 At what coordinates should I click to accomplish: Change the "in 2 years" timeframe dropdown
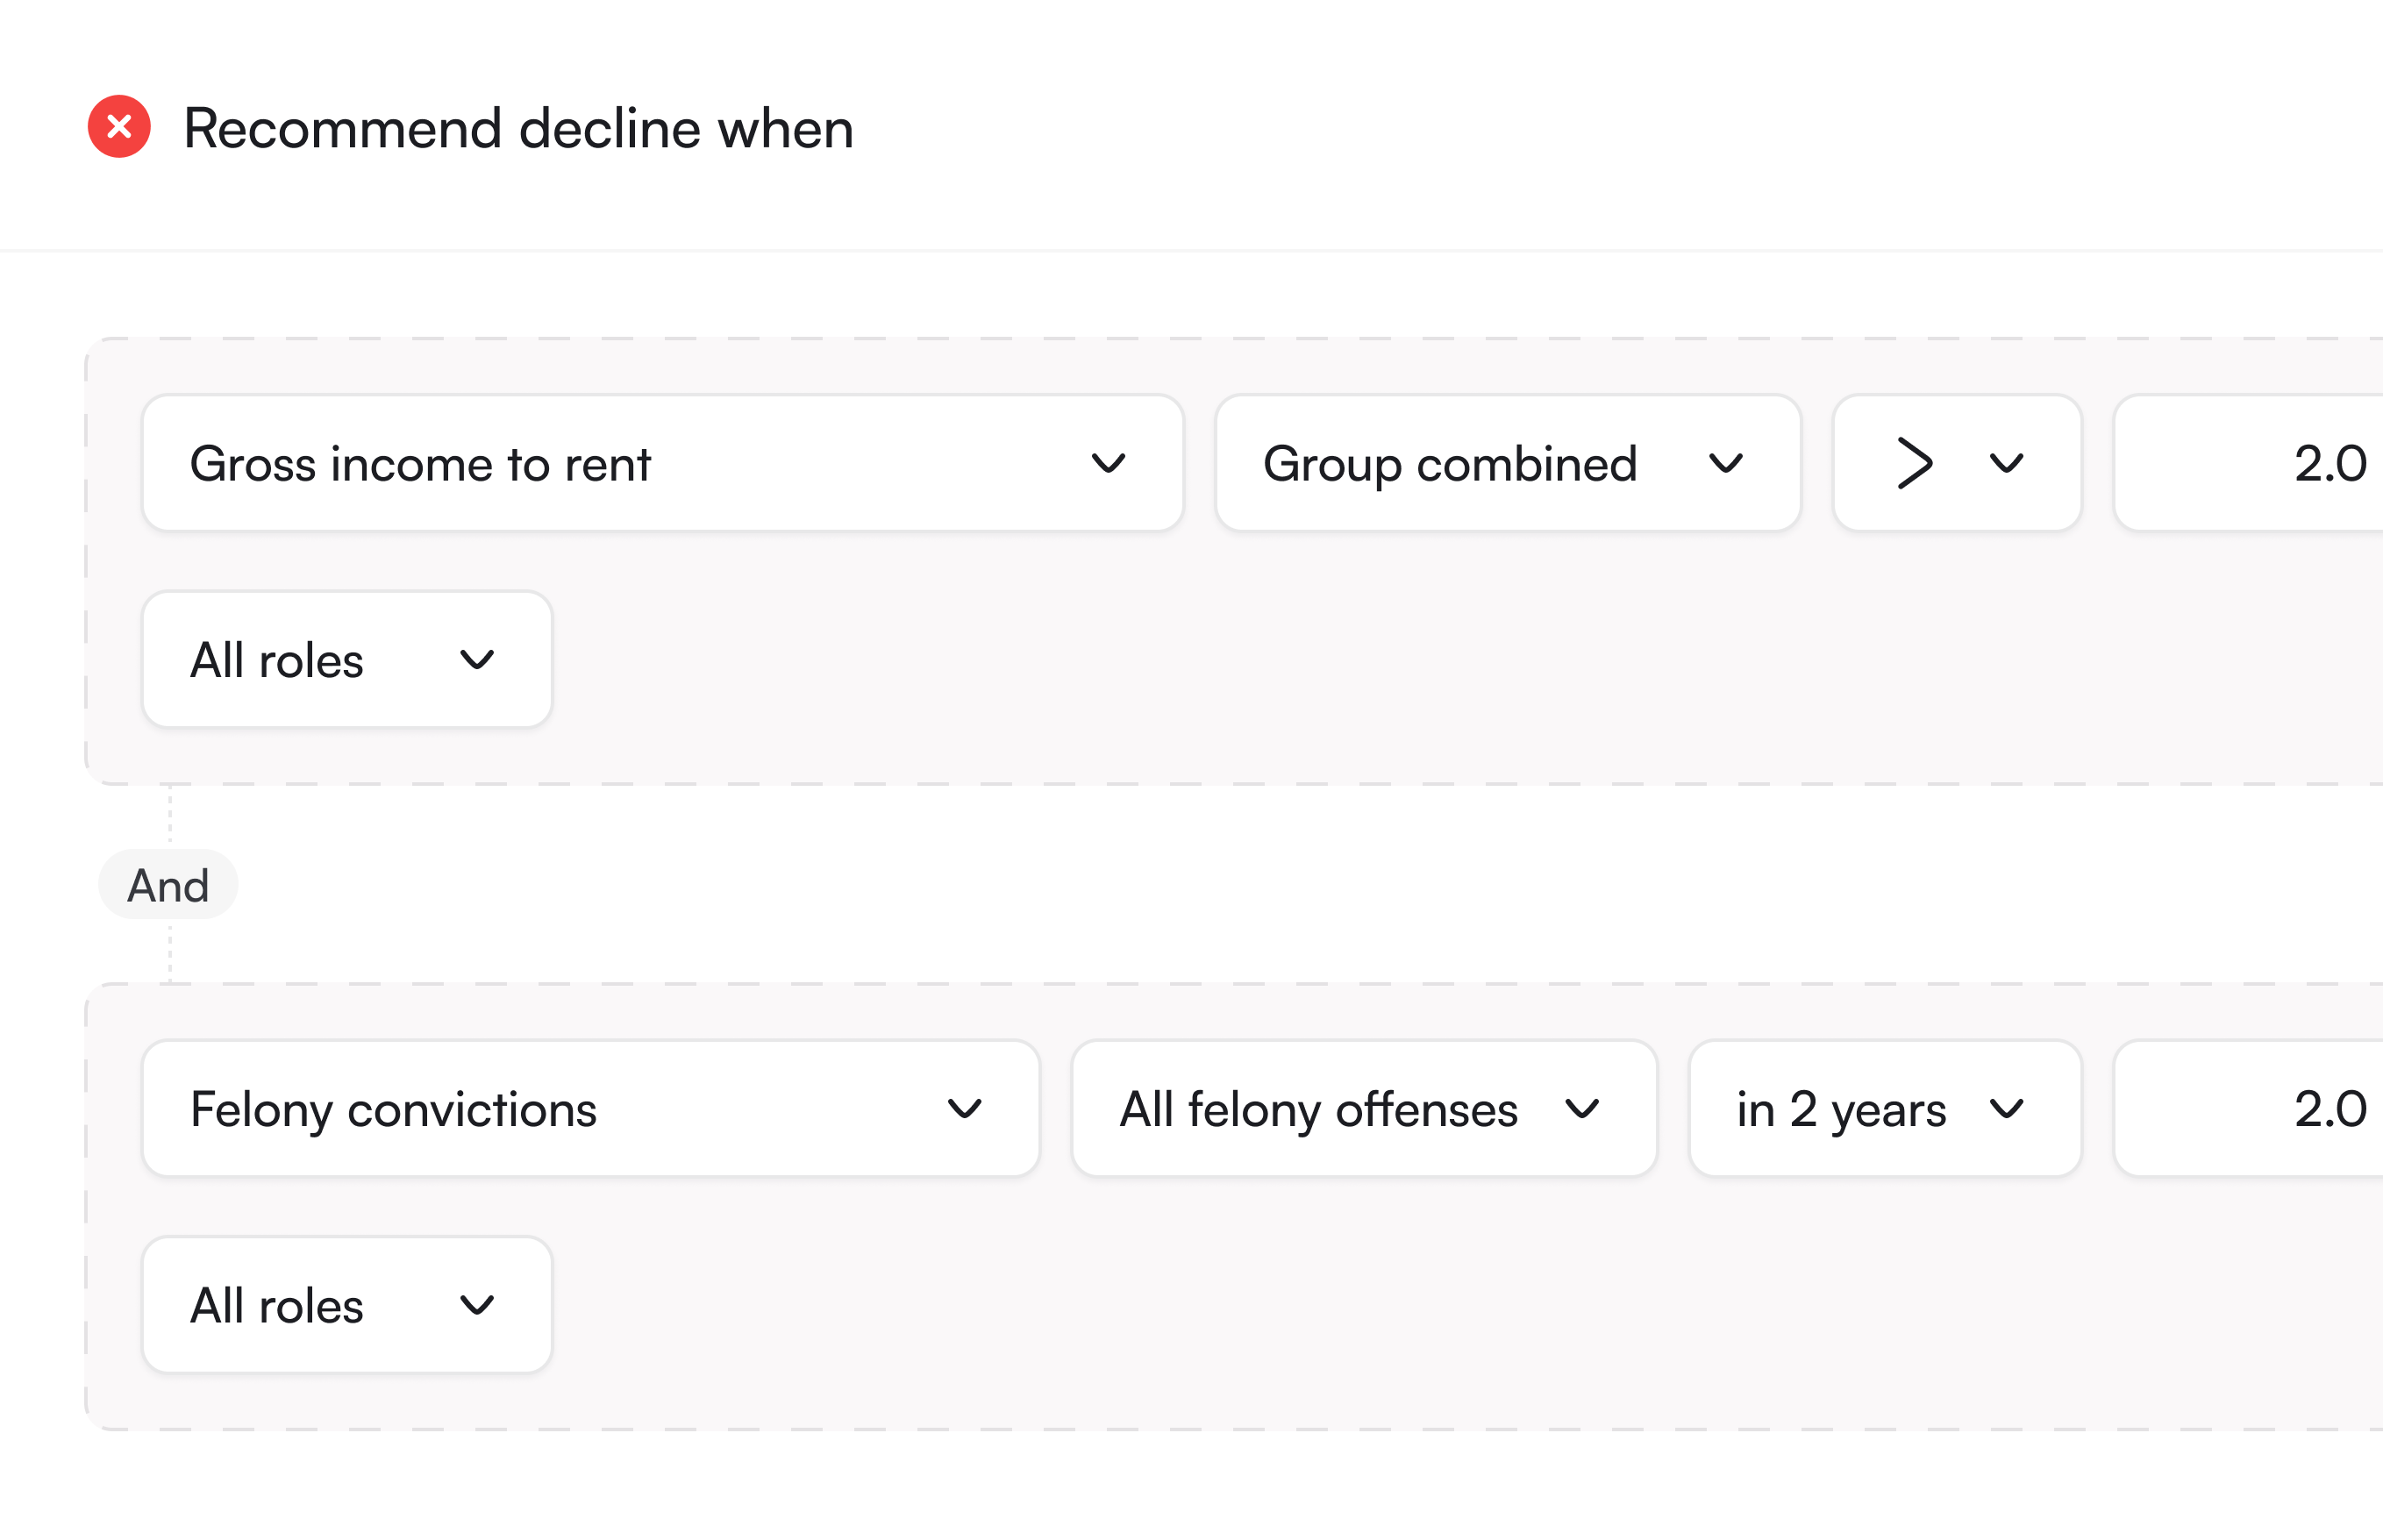tap(1884, 1109)
